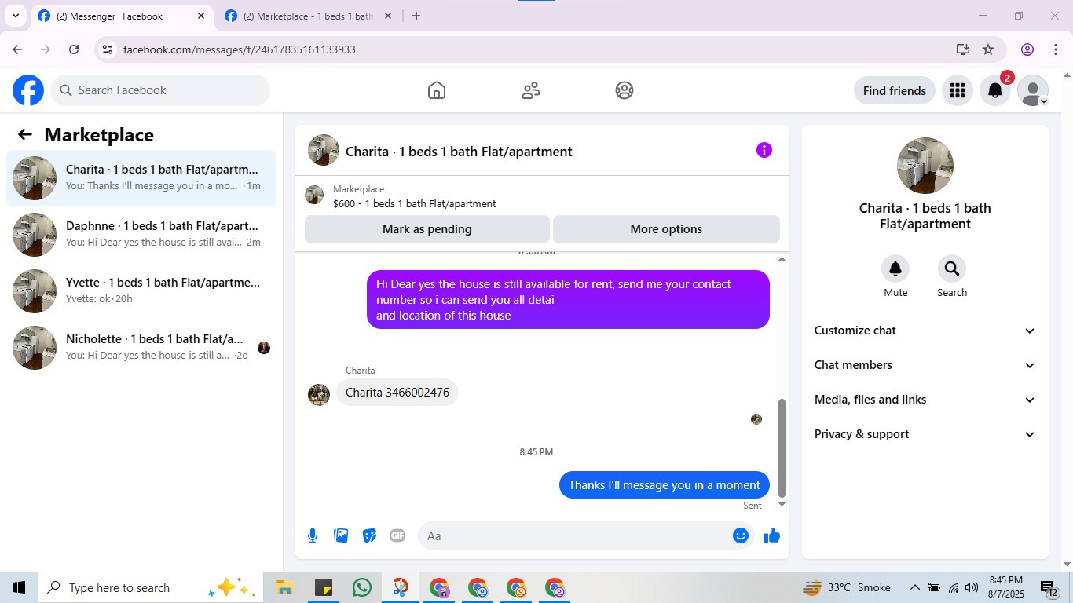
Task: Open Charita's large profile picture
Action: point(925,166)
